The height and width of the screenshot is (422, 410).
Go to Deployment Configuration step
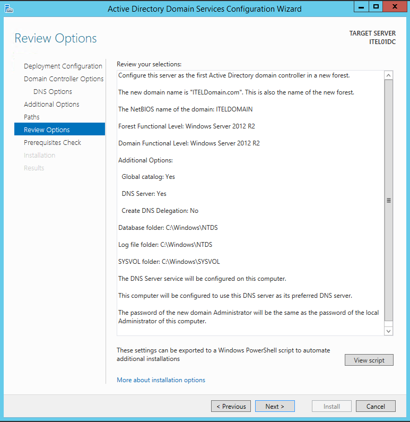click(63, 66)
